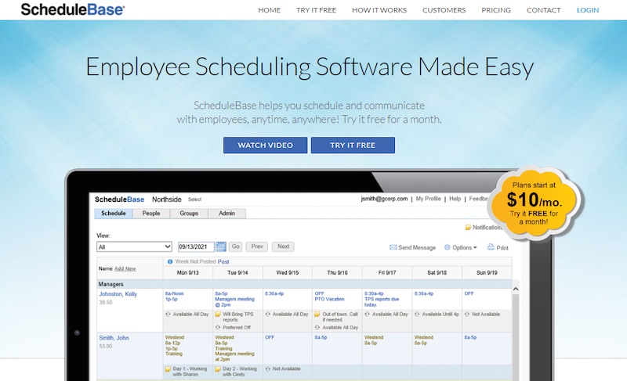Click the LOGIN link

[x=587, y=10]
